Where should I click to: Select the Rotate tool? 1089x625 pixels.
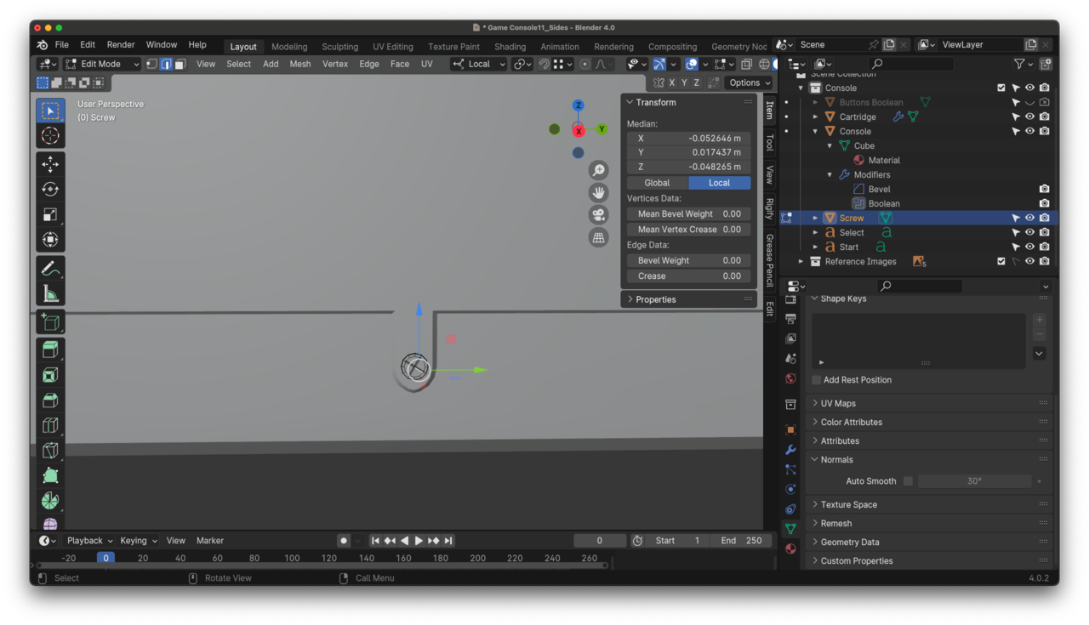(50, 190)
